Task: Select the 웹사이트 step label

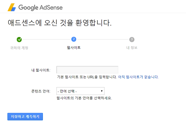Action: 74,48
